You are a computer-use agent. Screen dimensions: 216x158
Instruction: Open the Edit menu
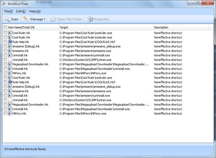point(20,11)
